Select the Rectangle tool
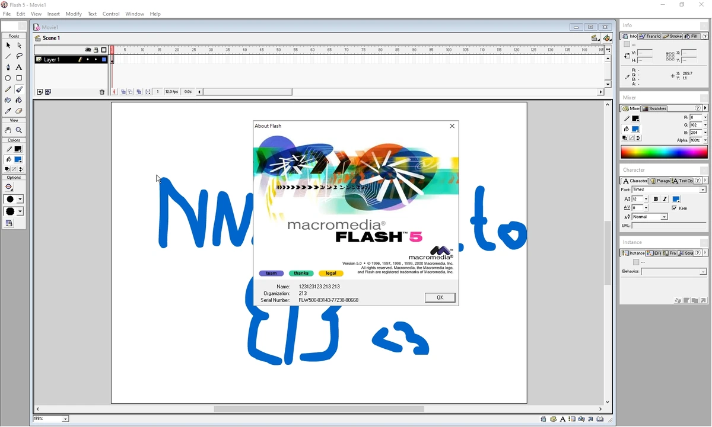The height and width of the screenshot is (427, 712). coord(20,78)
